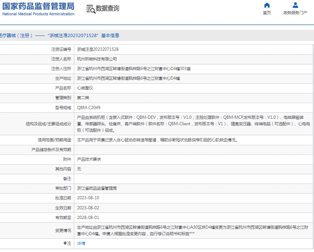
Task: Click the 产品储存条件及有效期 label
Action: (51, 150)
